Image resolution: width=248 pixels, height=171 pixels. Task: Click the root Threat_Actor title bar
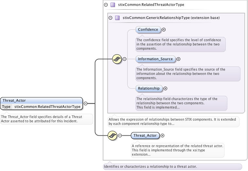click(x=41, y=100)
